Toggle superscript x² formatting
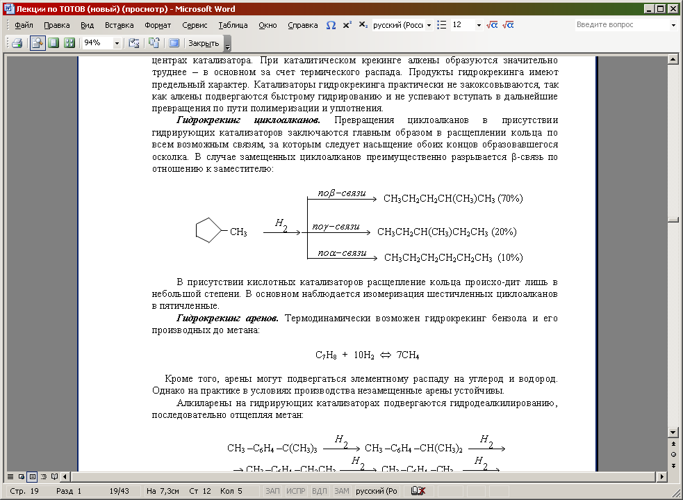Screen dimensions: 683x500 coord(347,25)
